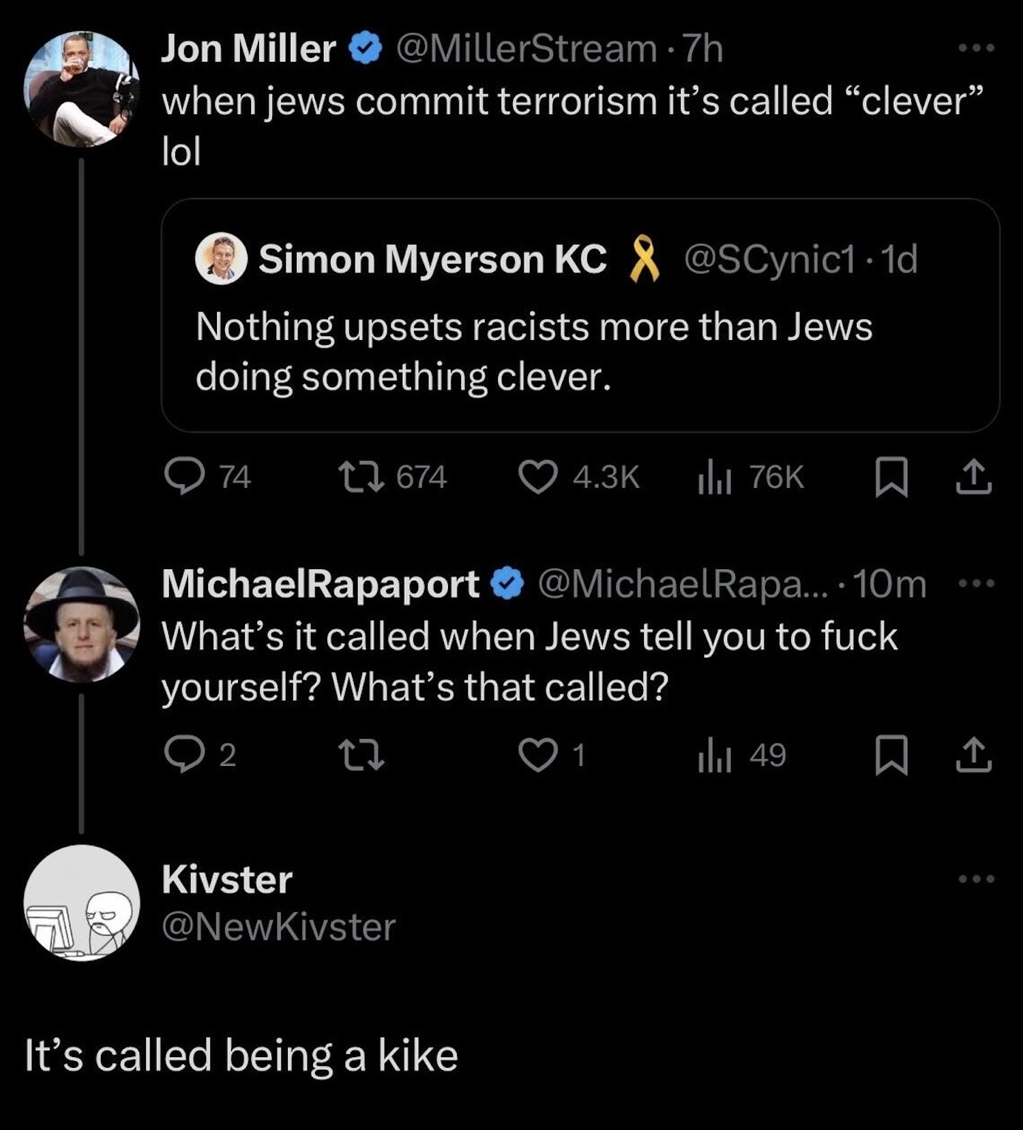The height and width of the screenshot is (1130, 1023).
Task: Bookmark MichaelRapaport's reply
Action: click(891, 755)
